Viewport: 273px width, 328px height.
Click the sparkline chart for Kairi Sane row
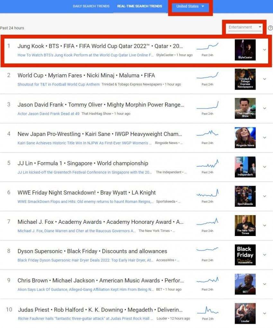pos(207,133)
